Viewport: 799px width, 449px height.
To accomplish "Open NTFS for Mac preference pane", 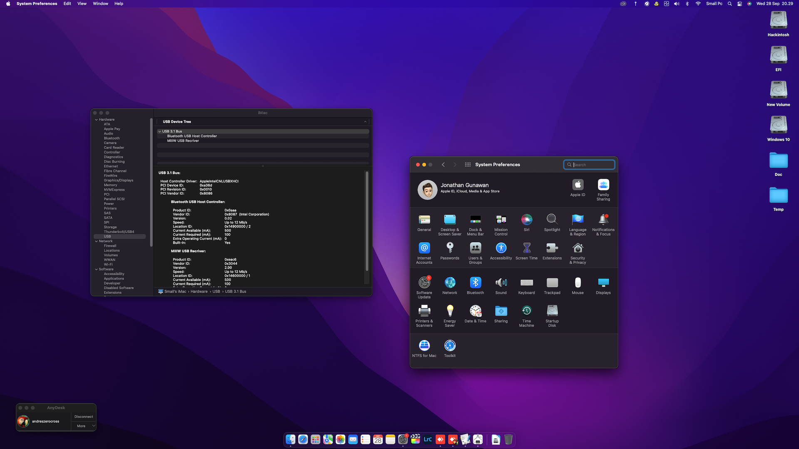I will point(424,348).
